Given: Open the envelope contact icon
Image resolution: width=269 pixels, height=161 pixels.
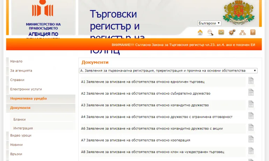Looking at the screenshot, I should pyautogui.click(x=221, y=32).
